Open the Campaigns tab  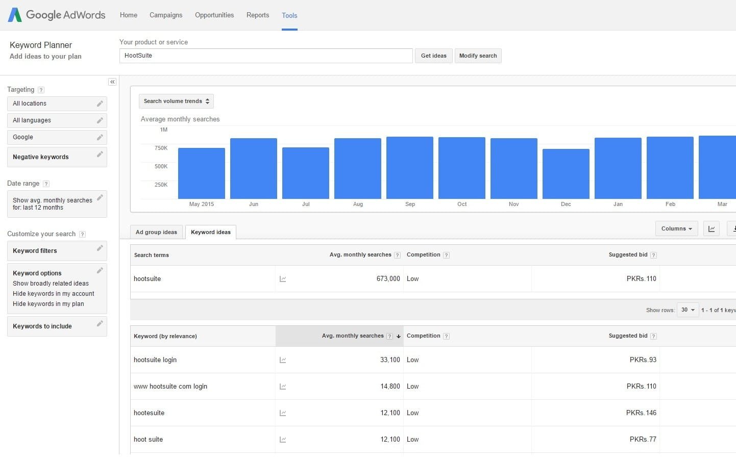coord(166,15)
